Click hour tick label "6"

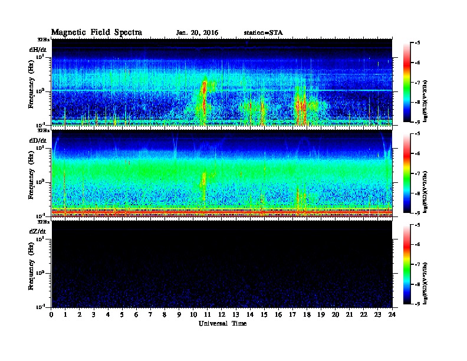click(136, 314)
